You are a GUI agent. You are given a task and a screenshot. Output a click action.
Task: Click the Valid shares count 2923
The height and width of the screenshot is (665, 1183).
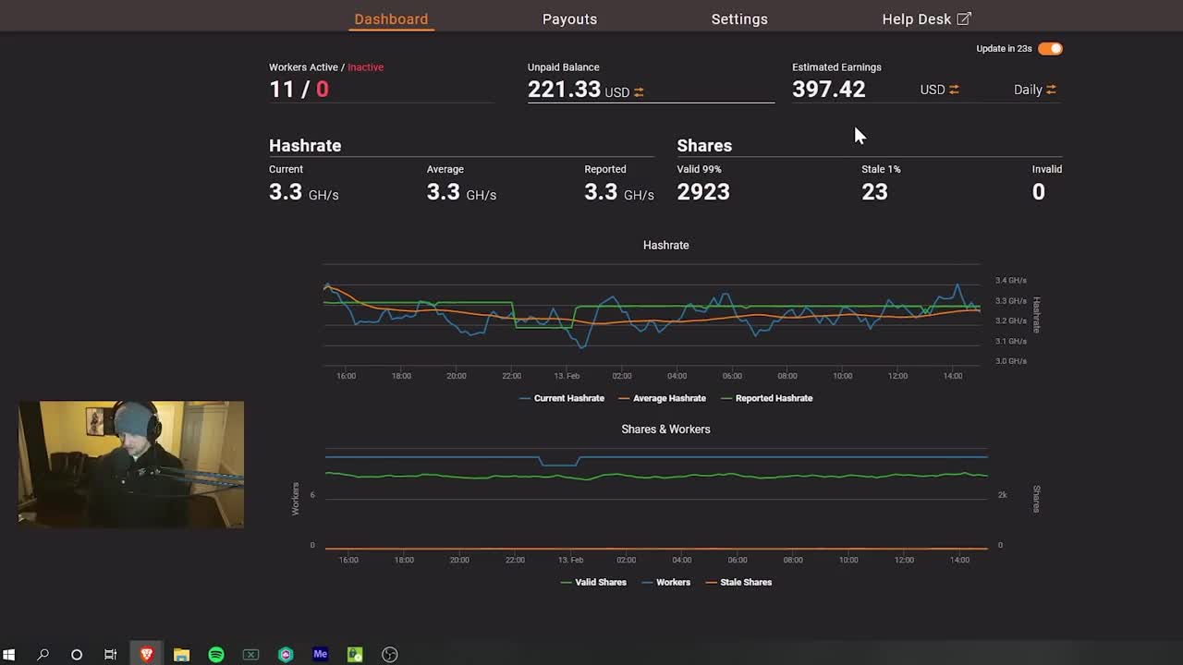[703, 191]
